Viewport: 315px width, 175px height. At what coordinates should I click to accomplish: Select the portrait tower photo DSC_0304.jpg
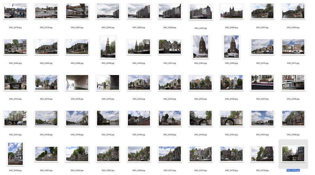click(201, 47)
